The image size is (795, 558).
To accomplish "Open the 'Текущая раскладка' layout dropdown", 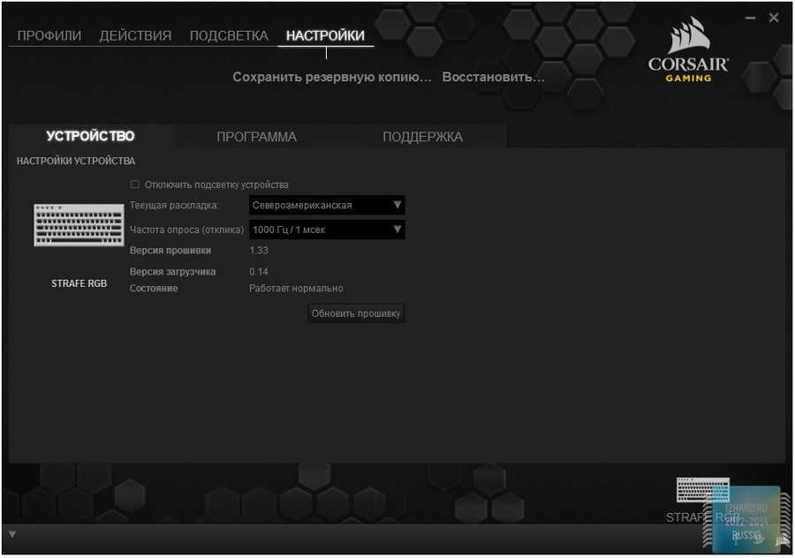I will pyautogui.click(x=327, y=206).
